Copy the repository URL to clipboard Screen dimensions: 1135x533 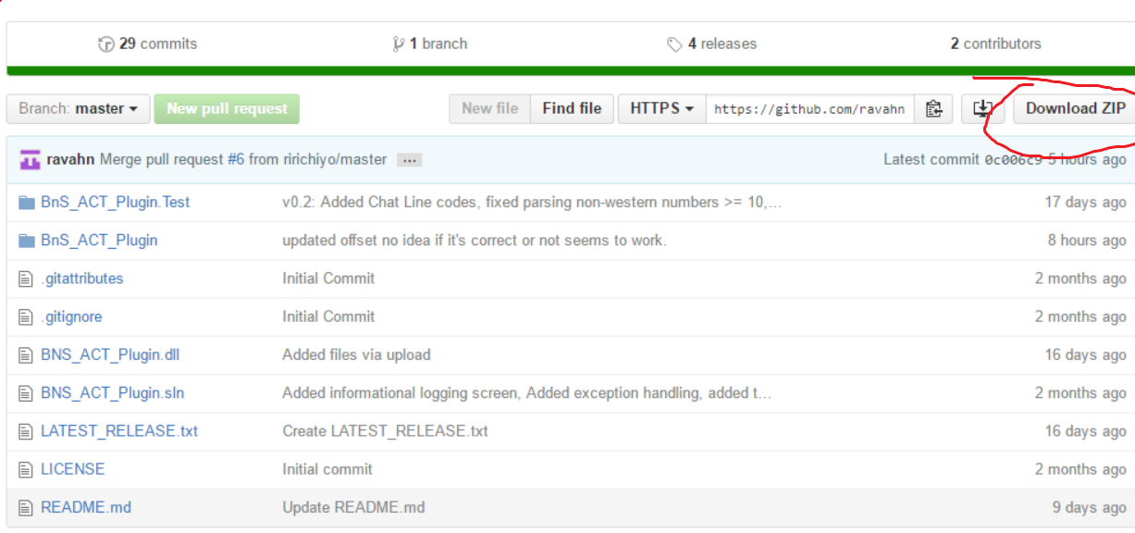pyautogui.click(x=934, y=108)
